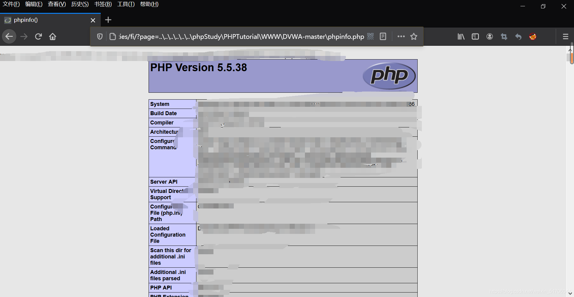Open the 文件(F) menu
This screenshot has width=574, height=297.
pyautogui.click(x=11, y=4)
